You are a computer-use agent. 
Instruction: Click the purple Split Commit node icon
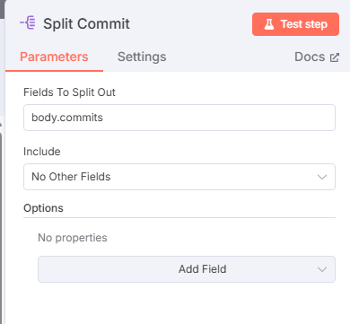point(28,23)
